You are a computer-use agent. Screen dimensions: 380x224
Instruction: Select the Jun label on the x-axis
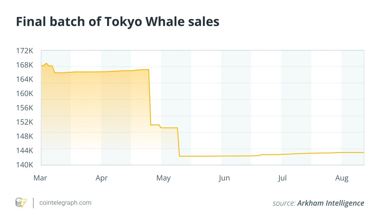224,178
